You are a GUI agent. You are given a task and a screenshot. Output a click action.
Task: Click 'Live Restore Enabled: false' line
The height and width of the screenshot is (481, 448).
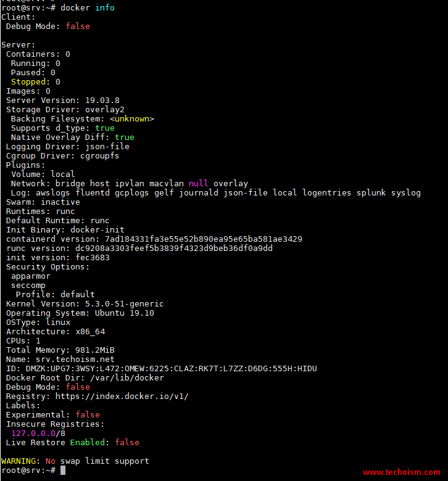[x=73, y=442]
